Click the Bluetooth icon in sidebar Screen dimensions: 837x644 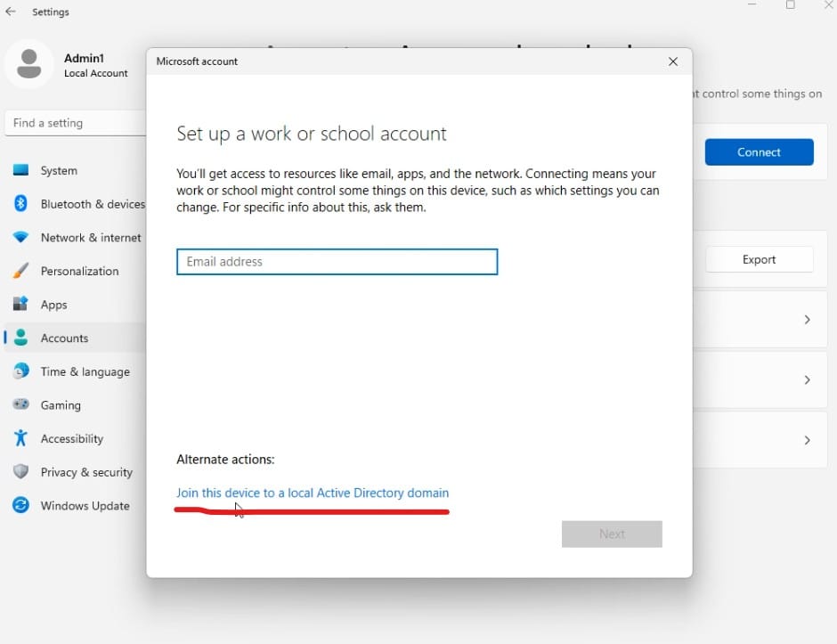pos(20,203)
